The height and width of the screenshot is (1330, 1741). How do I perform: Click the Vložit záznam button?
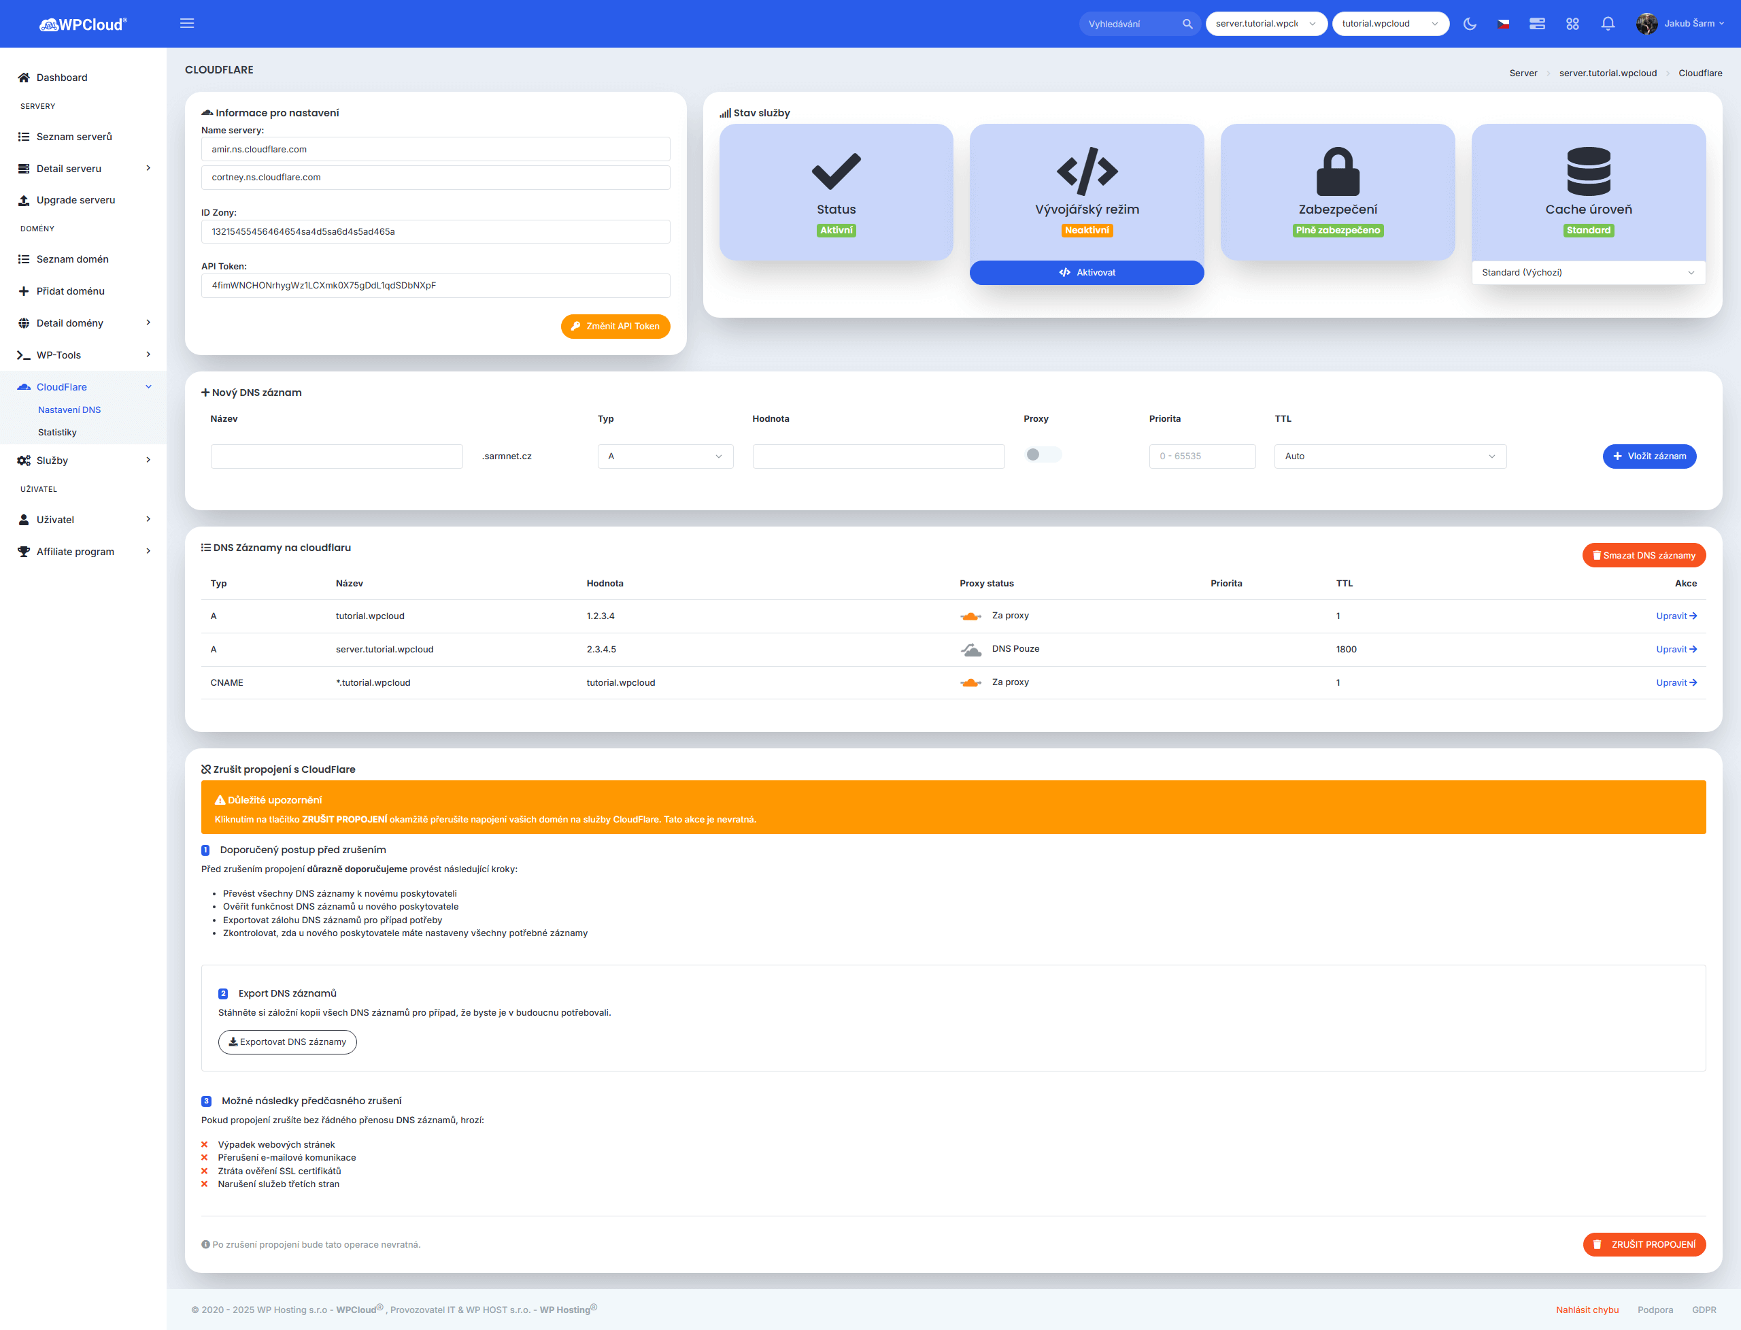pos(1649,456)
